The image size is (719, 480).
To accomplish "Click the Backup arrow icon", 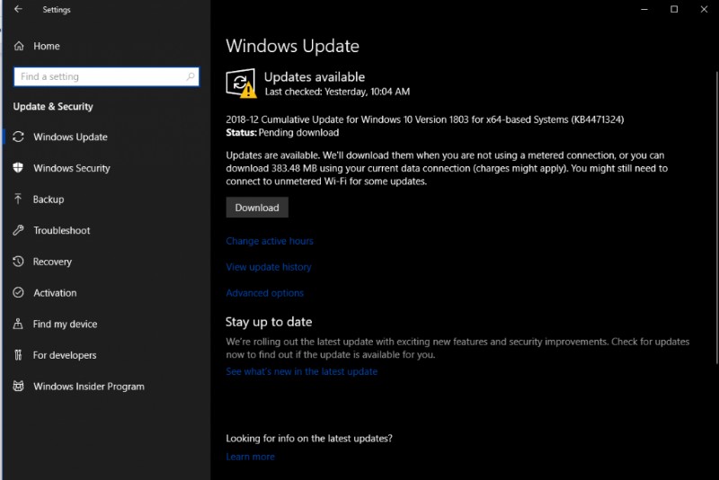I will tap(18, 199).
